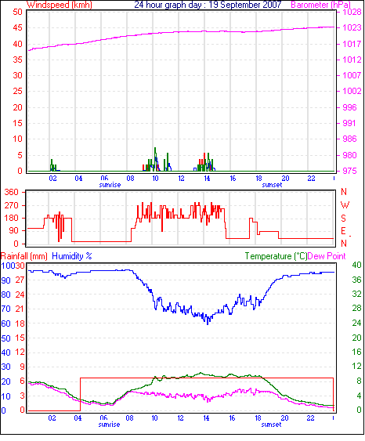This screenshot has height=441, width=365.
Task: Click humidity axis value 90
Action: coord(6,280)
